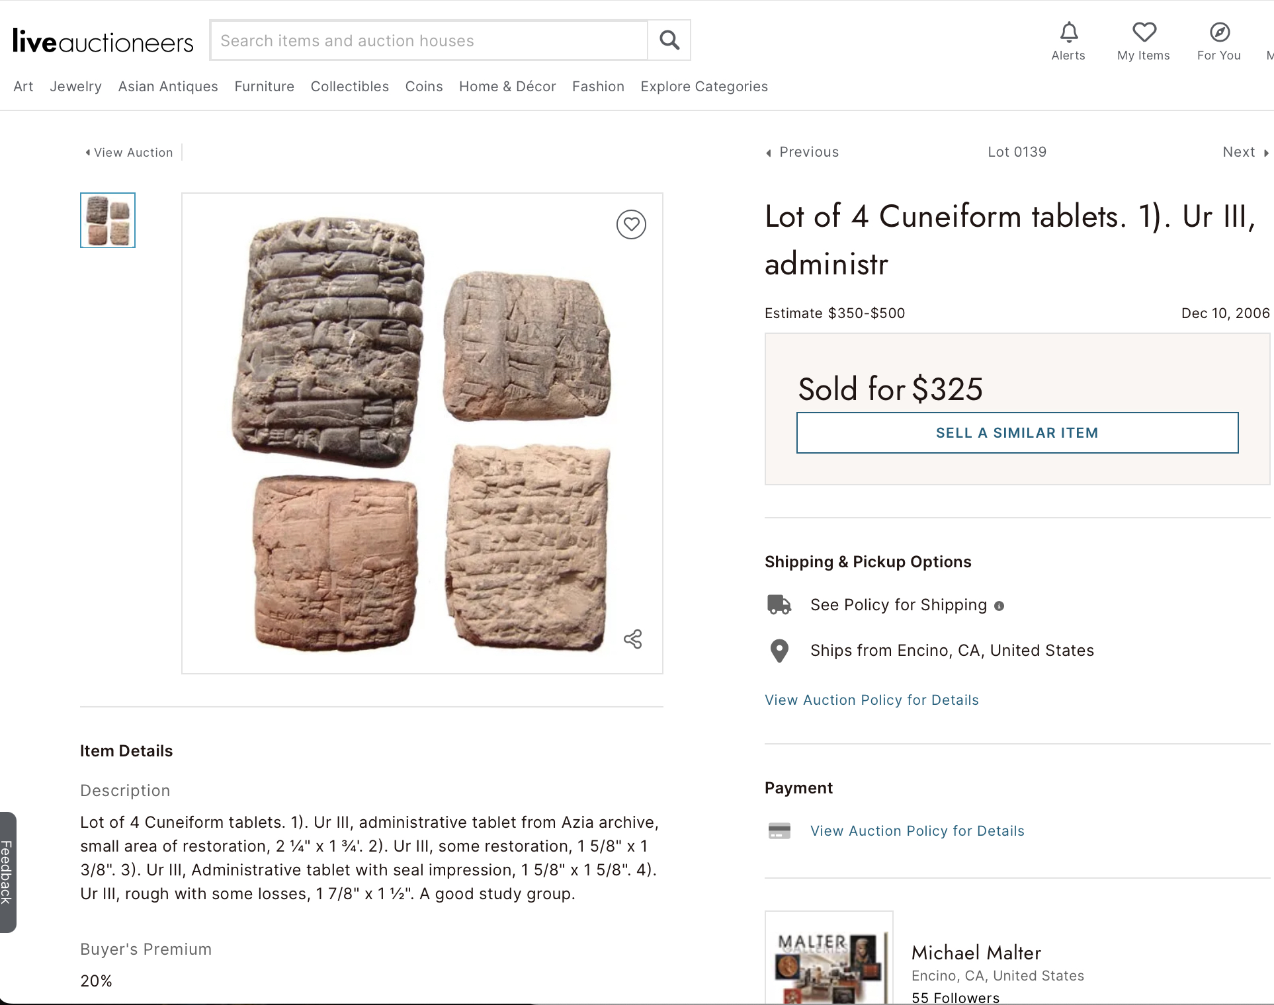Viewport: 1274px width, 1005px height.
Task: Open the Home & Décor category
Action: 507,87
